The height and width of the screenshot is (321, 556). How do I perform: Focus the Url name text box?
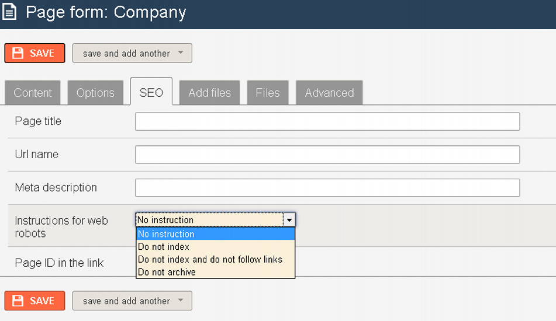tap(327, 155)
